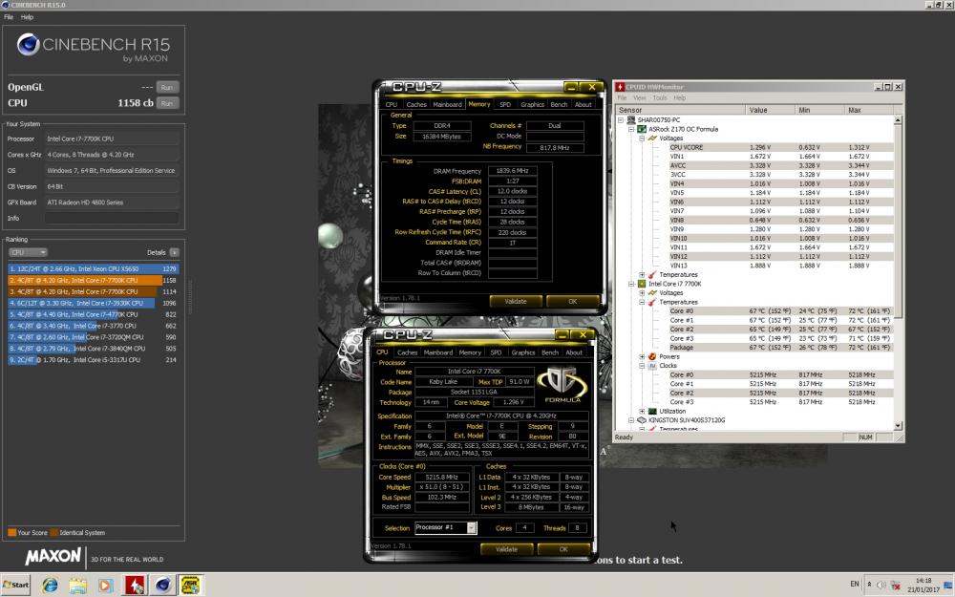Click the Utilization node icon in HWMonitor
The width and height of the screenshot is (955, 597).
pos(652,412)
